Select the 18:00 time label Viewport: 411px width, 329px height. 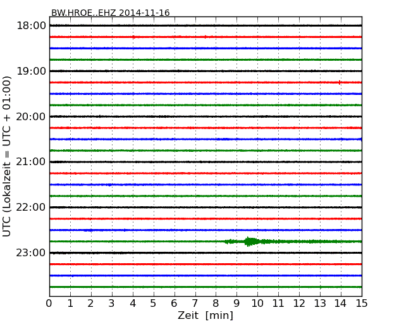coord(32,26)
